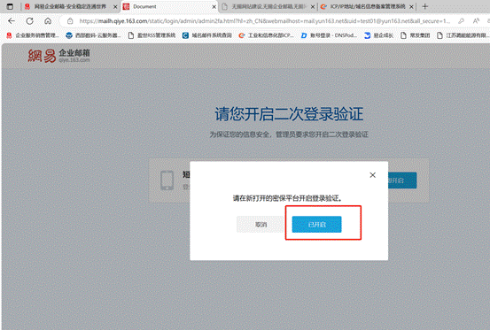Focus the mailh.qiye.163.com address bar
490x330 pixels.
pos(264,21)
